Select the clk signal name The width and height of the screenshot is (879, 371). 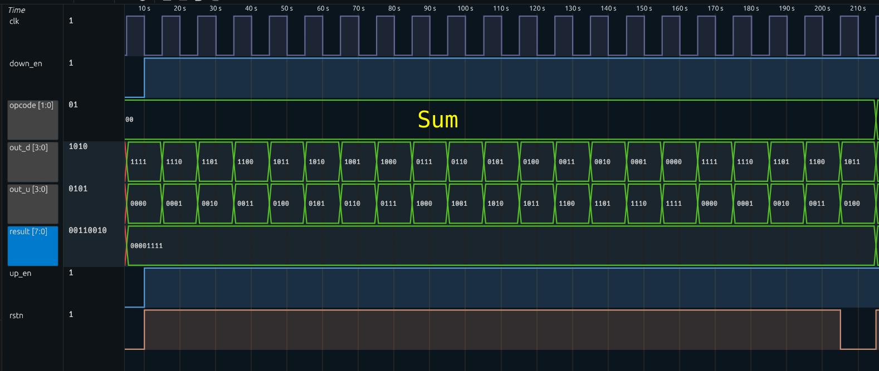(x=14, y=21)
